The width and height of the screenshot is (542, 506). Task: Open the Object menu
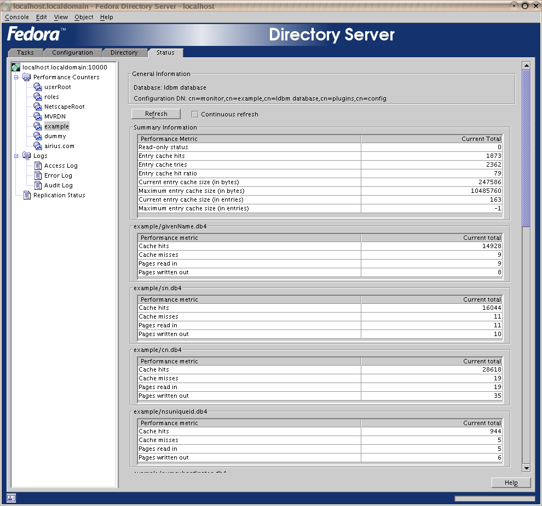84,17
